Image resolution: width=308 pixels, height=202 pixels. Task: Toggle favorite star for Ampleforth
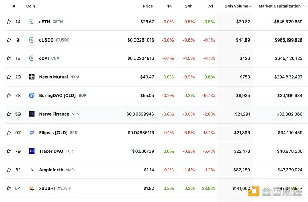click(9, 170)
